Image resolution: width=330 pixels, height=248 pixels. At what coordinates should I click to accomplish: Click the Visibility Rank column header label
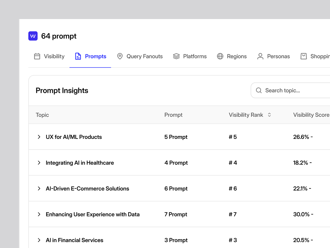click(246, 115)
